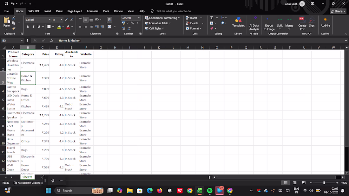Toggle Align Left for cell text
349x196 pixels.
tap(80, 27)
